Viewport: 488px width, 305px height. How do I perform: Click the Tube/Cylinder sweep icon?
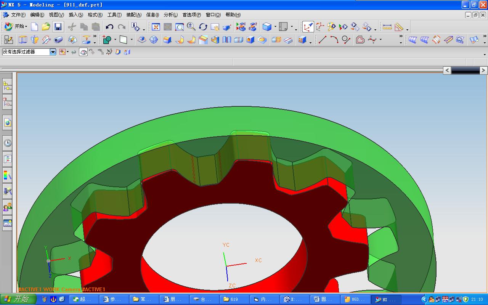click(58, 40)
